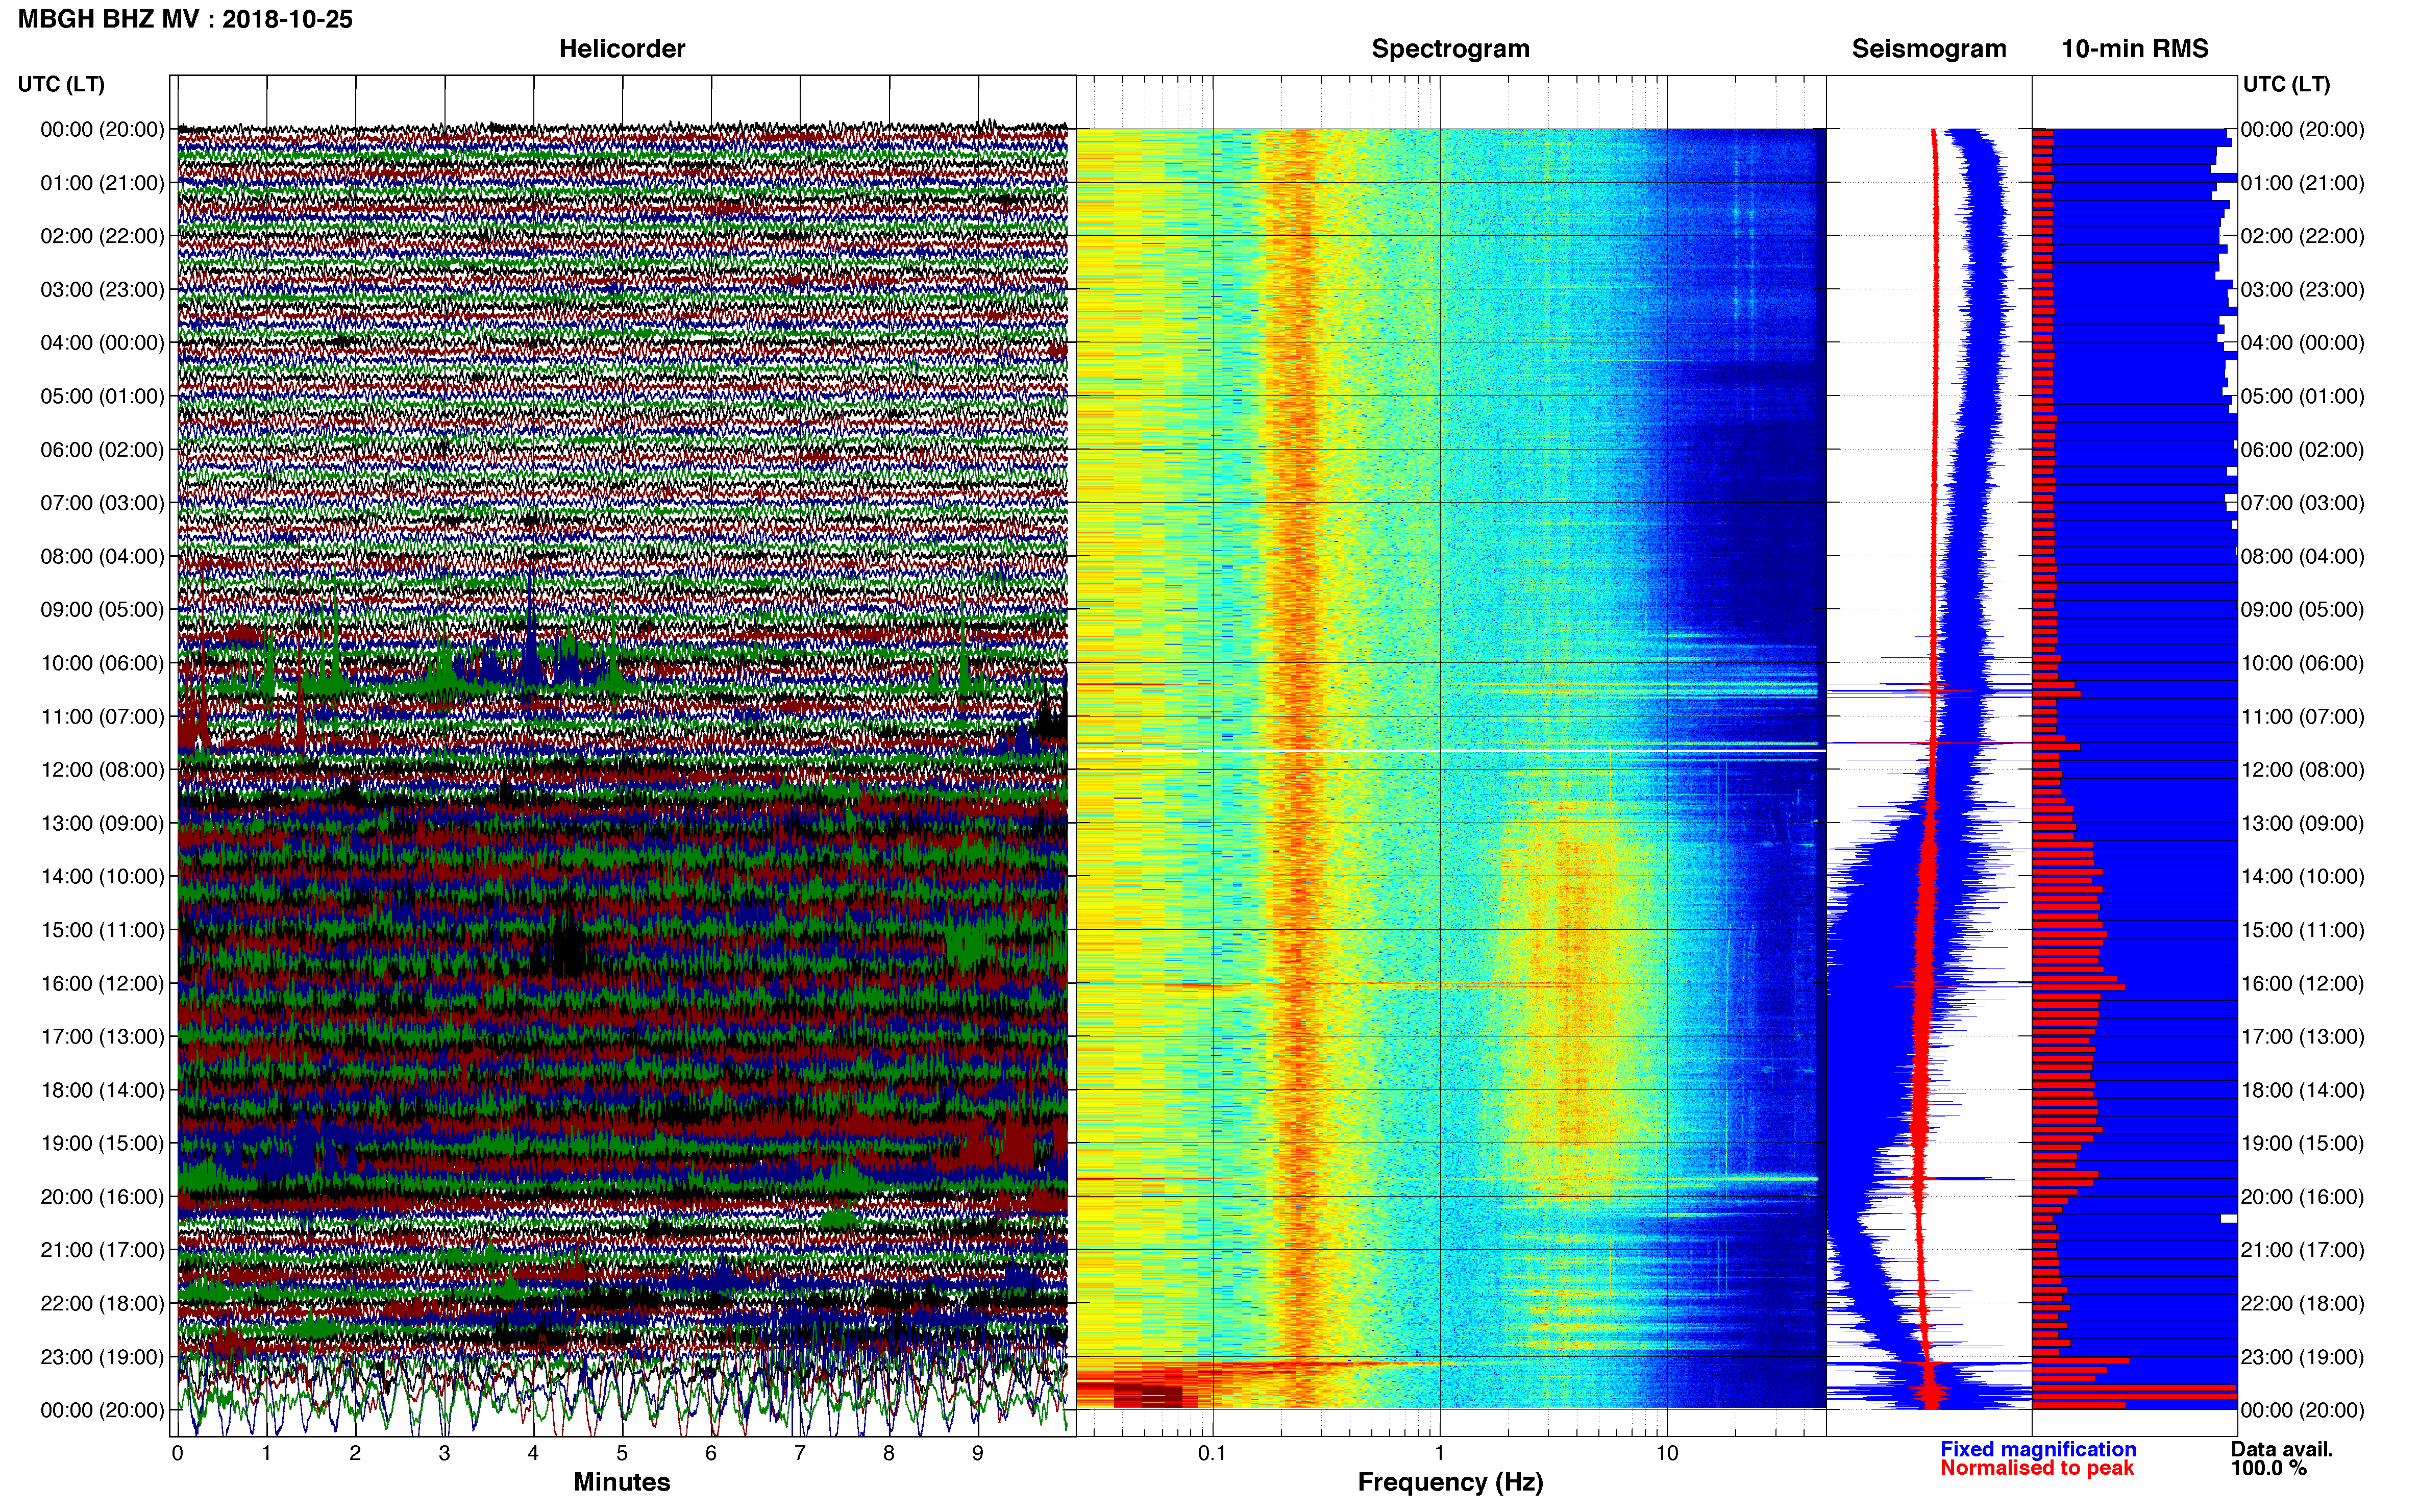The image size is (2419, 1512).
Task: Click the tall blue spike in the Helicorder
Action: 530,625
